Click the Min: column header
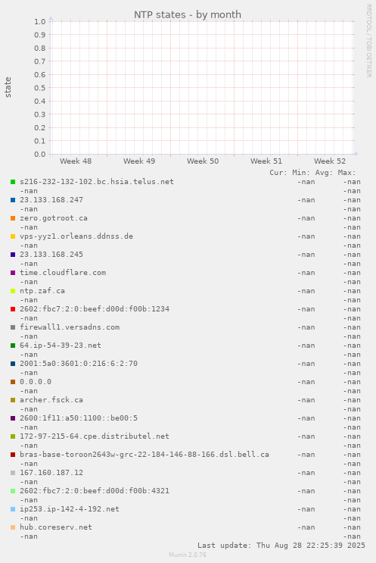The height and width of the screenshot is (563, 376). click(301, 173)
